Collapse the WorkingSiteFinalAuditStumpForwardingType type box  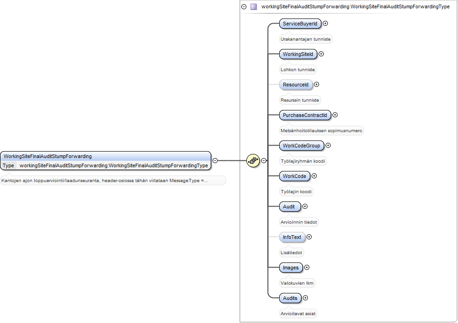244,7
